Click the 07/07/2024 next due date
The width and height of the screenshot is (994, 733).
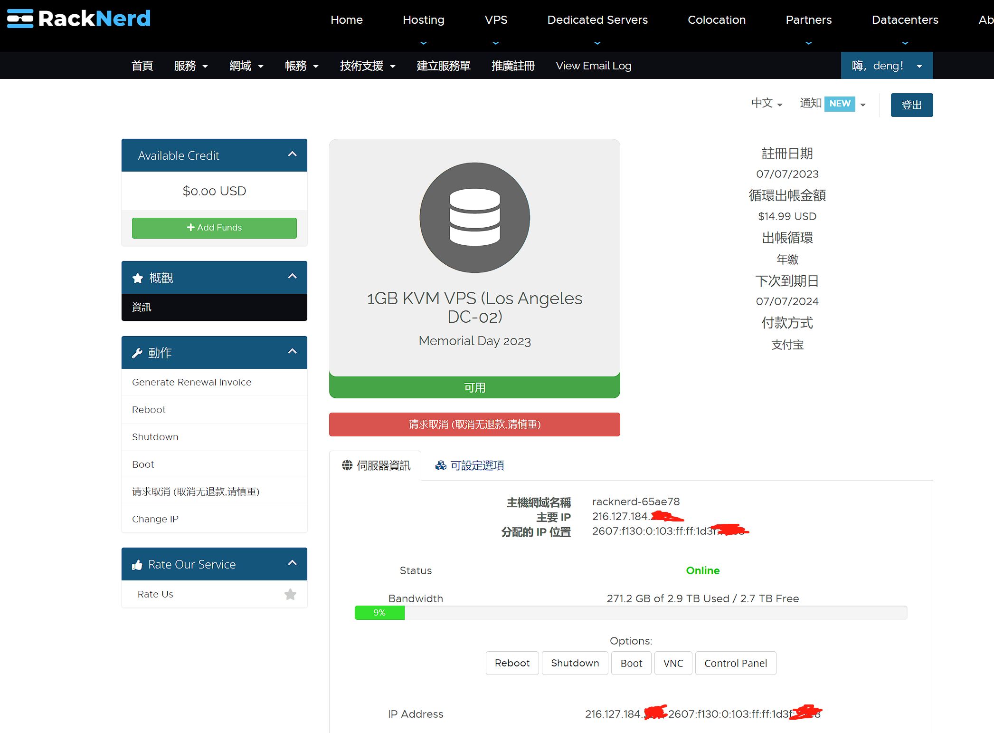pos(787,301)
